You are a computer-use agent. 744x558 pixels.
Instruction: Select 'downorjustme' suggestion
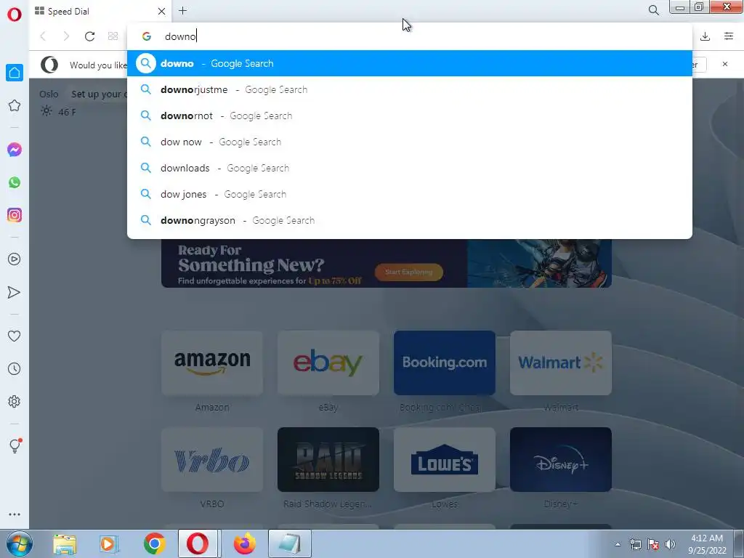point(410,89)
